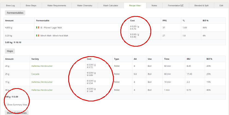Click the Fermentables 'PPG' column header

(x=165, y=21)
